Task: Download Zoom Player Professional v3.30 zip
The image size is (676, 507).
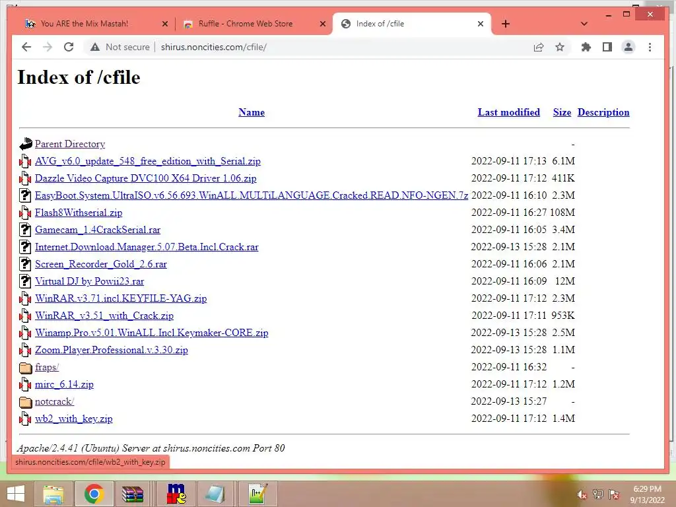Action: (111, 350)
